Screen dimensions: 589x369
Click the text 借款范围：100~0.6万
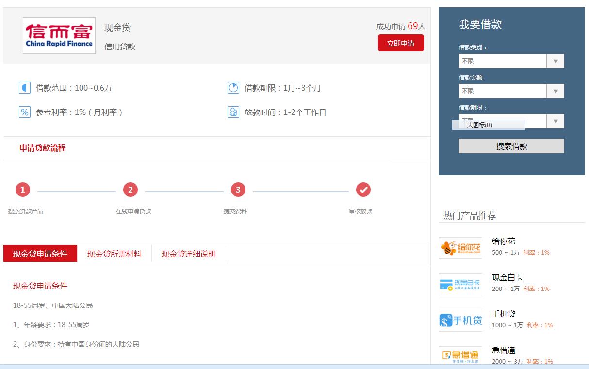(x=74, y=88)
